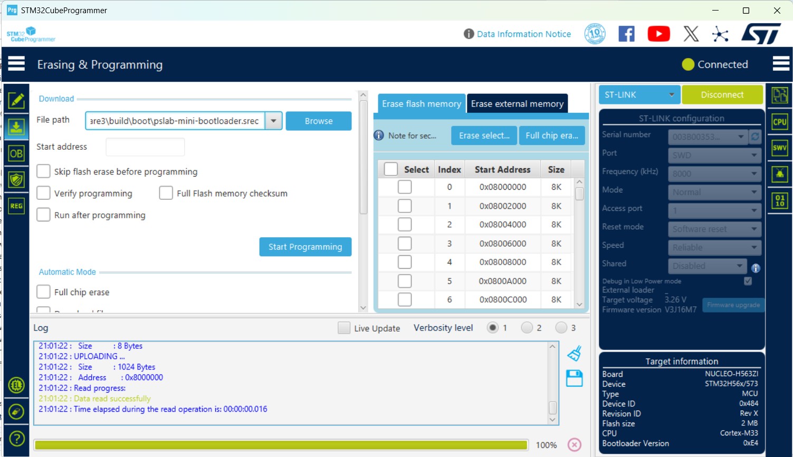Image resolution: width=793 pixels, height=457 pixels.
Task: Open the Facebook icon
Action: point(626,34)
